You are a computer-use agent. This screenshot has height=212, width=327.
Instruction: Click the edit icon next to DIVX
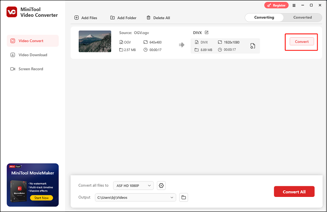click(x=207, y=32)
